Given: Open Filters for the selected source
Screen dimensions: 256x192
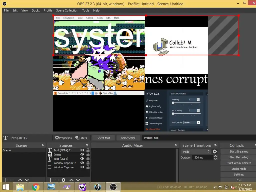Looking at the screenshot, I should click(81, 138).
